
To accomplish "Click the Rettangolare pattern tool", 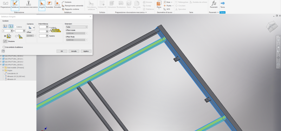I will [x=182, y=2].
